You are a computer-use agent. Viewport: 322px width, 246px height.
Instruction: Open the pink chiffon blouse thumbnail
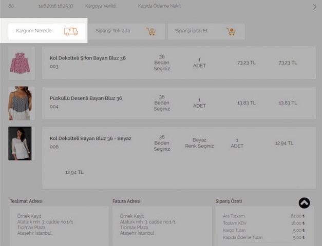21,63
